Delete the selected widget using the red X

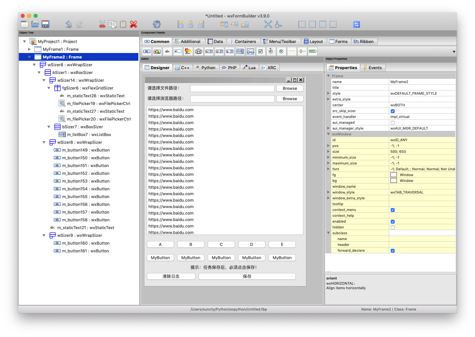133,24
